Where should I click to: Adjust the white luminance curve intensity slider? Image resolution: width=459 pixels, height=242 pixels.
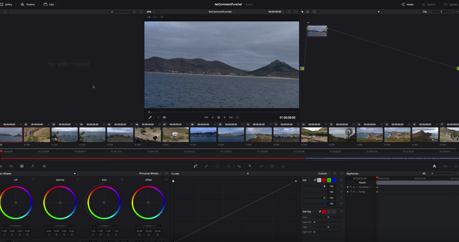click(324, 186)
